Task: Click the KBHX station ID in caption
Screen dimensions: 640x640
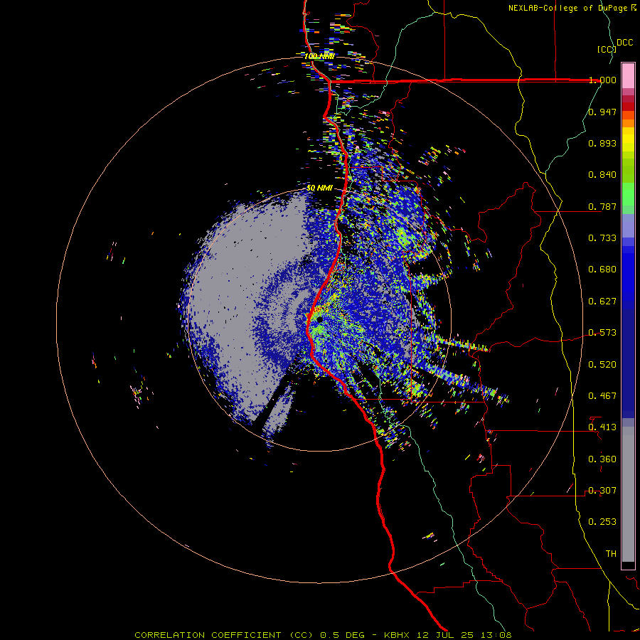Action: point(396,635)
